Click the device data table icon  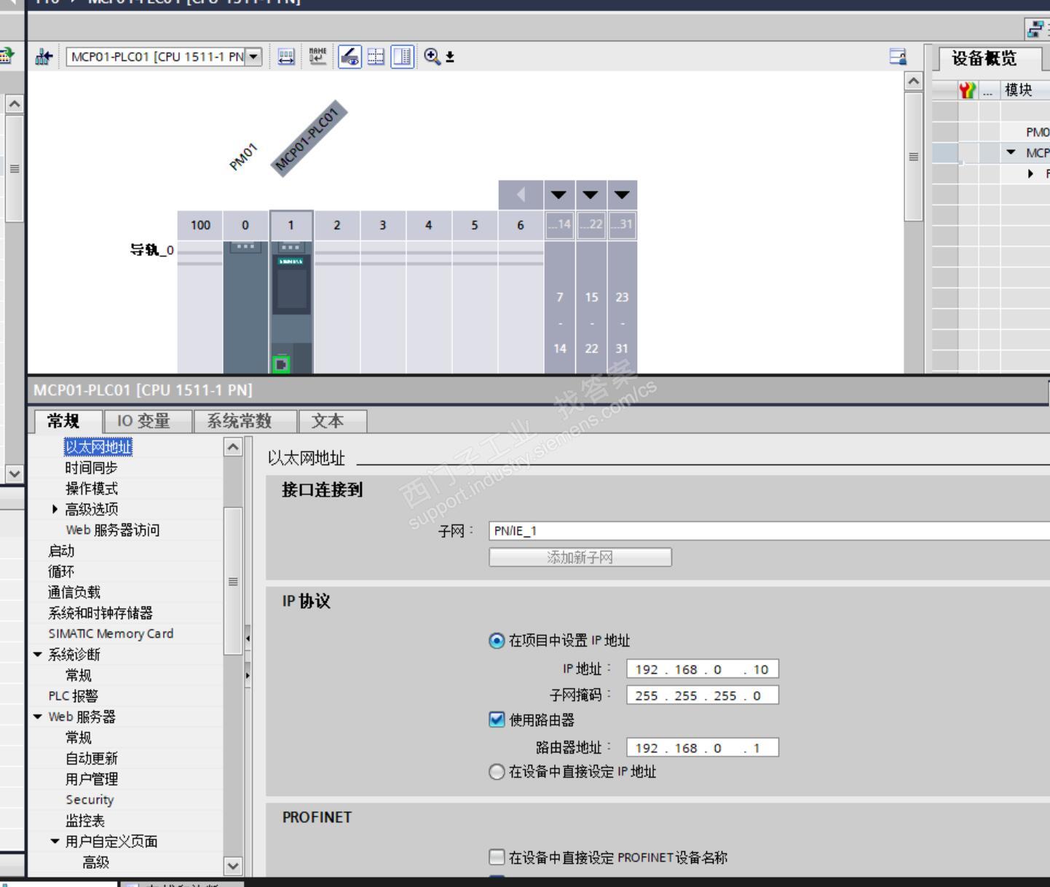(898, 57)
